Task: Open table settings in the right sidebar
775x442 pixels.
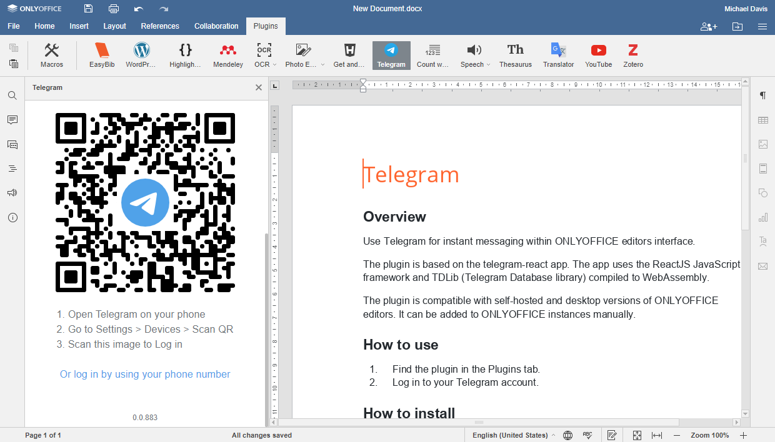Action: 762,120
